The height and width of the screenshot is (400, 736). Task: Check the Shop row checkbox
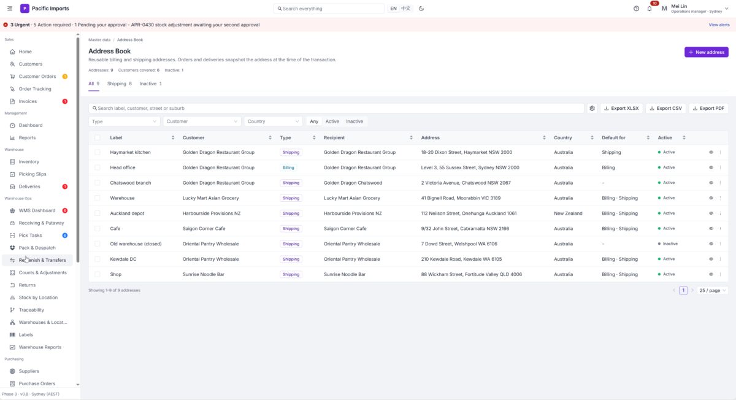(98, 274)
